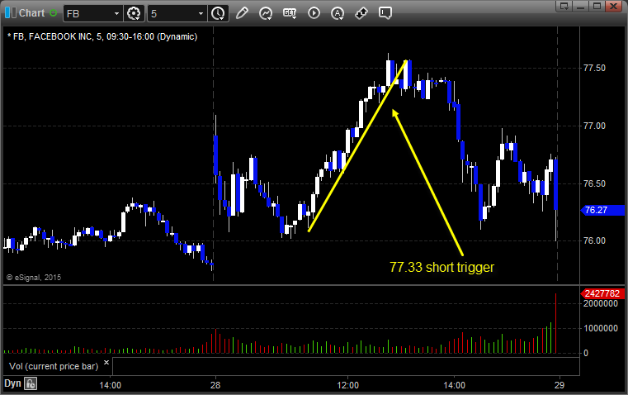The image size is (628, 395).
Task: Click the green connection status circle
Action: pyautogui.click(x=53, y=13)
